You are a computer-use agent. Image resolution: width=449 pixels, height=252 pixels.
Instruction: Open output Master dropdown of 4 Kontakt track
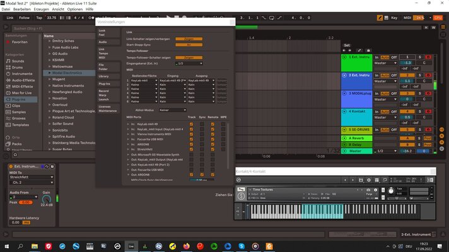coord(385,118)
